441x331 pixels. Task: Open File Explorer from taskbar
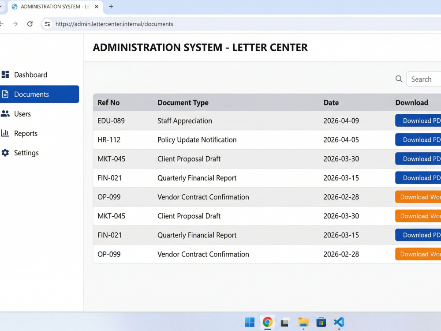tap(303, 322)
